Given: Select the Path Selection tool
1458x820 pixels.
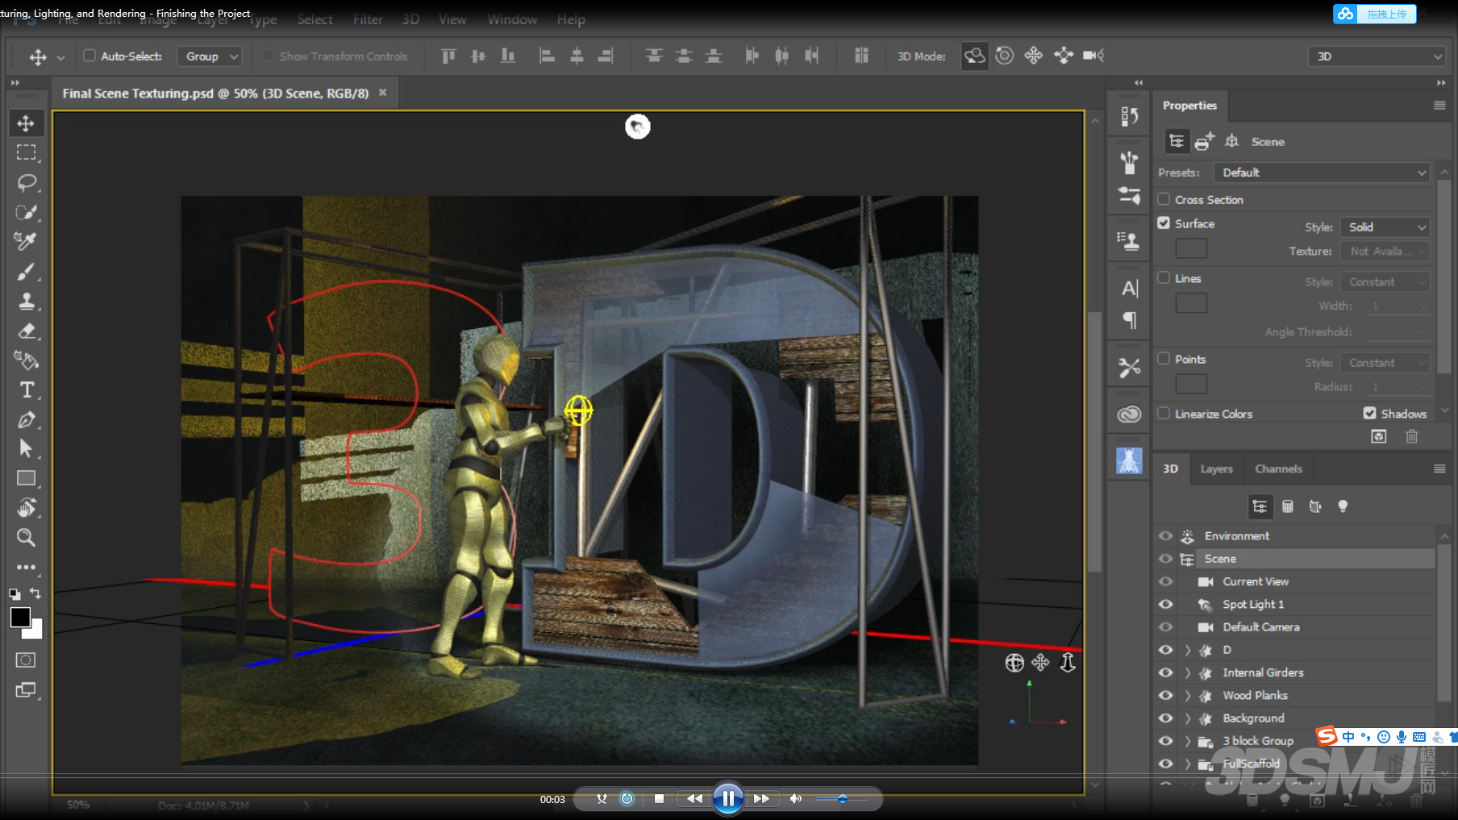Looking at the screenshot, I should pyautogui.click(x=26, y=449).
